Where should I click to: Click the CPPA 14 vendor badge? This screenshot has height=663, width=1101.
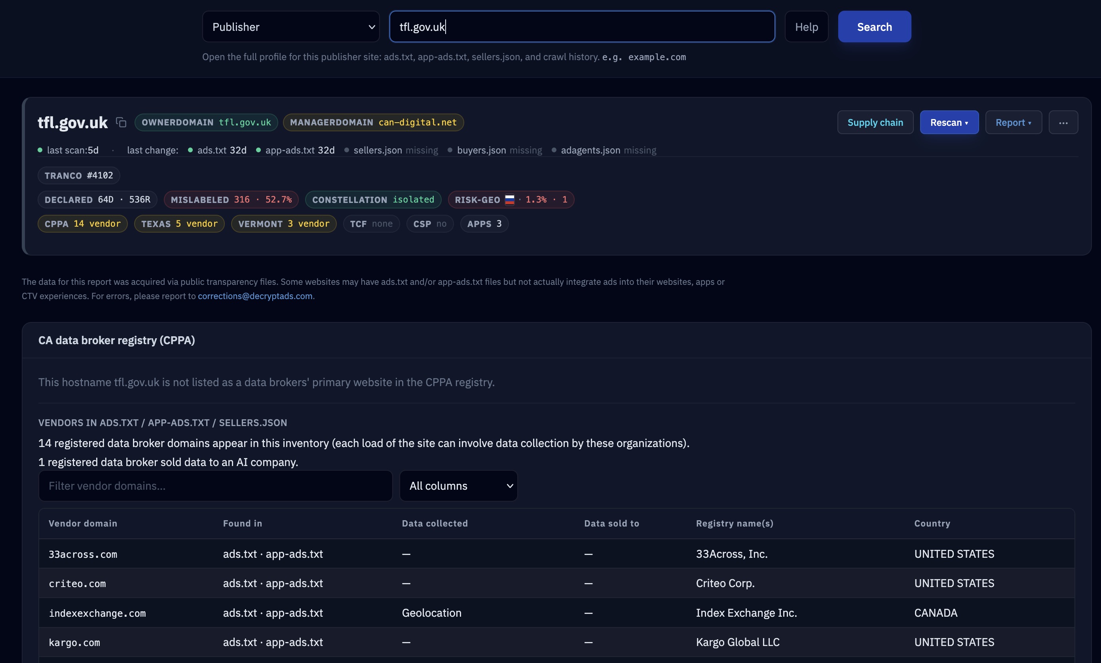pyautogui.click(x=83, y=224)
